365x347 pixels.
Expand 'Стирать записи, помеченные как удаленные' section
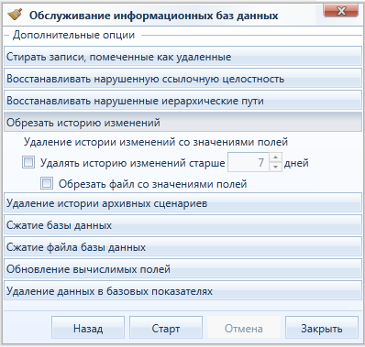point(182,57)
